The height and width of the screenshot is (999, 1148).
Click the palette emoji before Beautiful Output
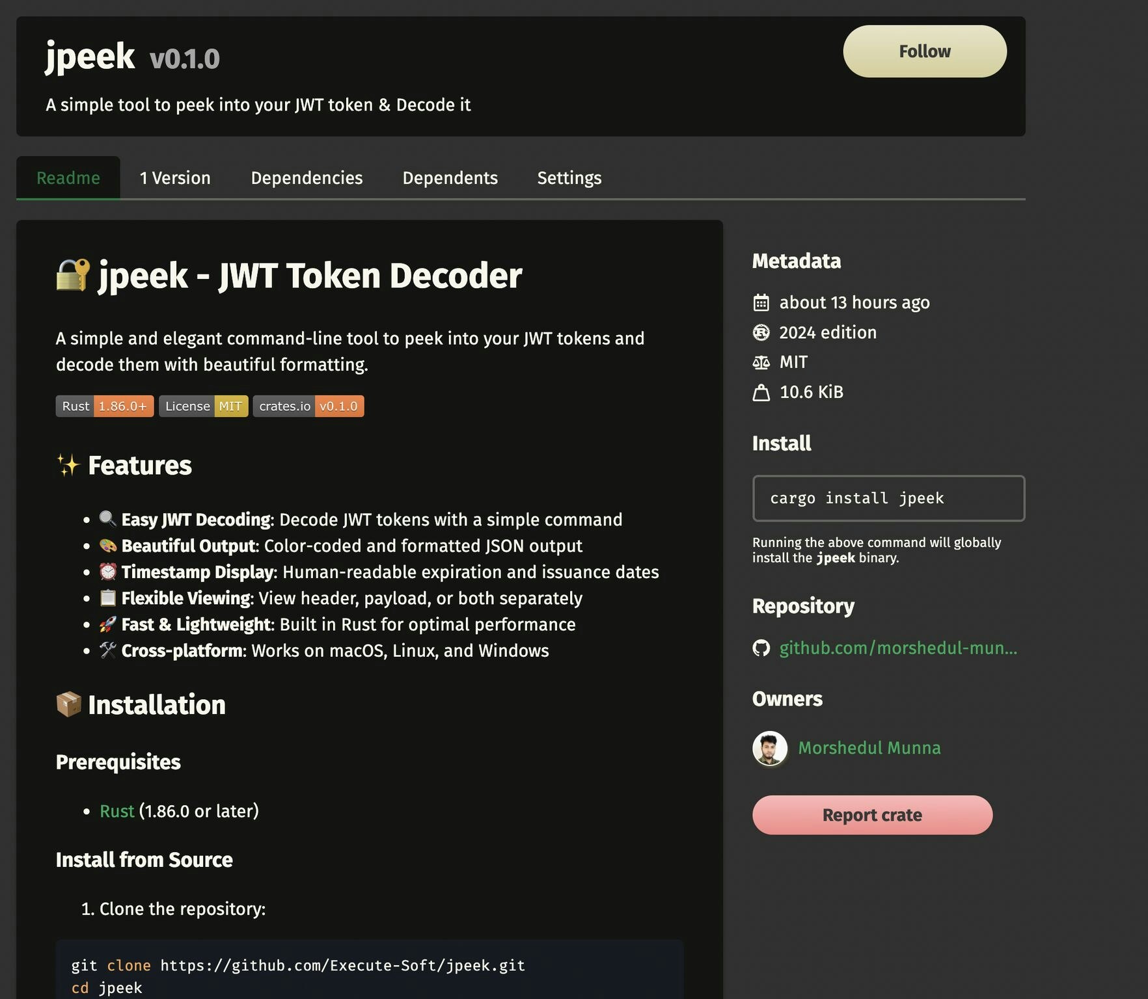[108, 545]
